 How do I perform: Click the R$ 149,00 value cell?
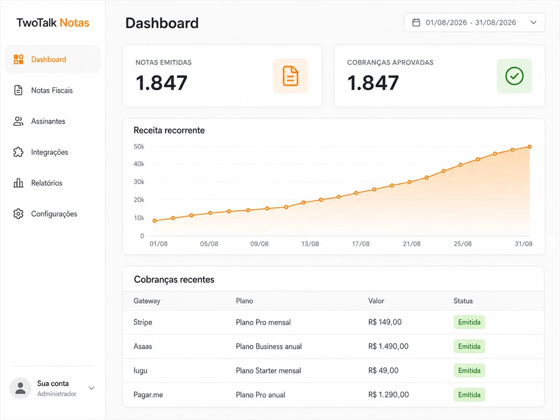[x=385, y=322]
